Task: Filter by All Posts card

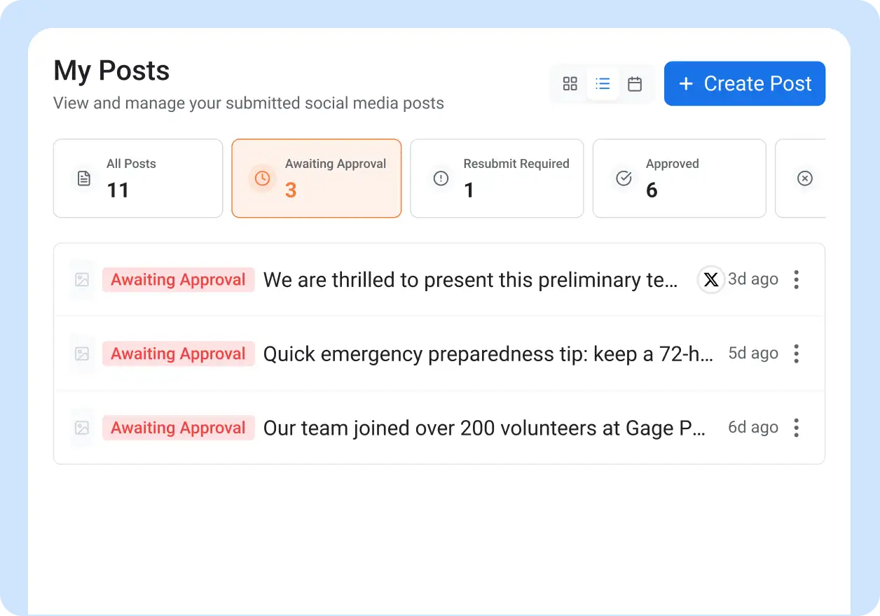Action: 138,178
